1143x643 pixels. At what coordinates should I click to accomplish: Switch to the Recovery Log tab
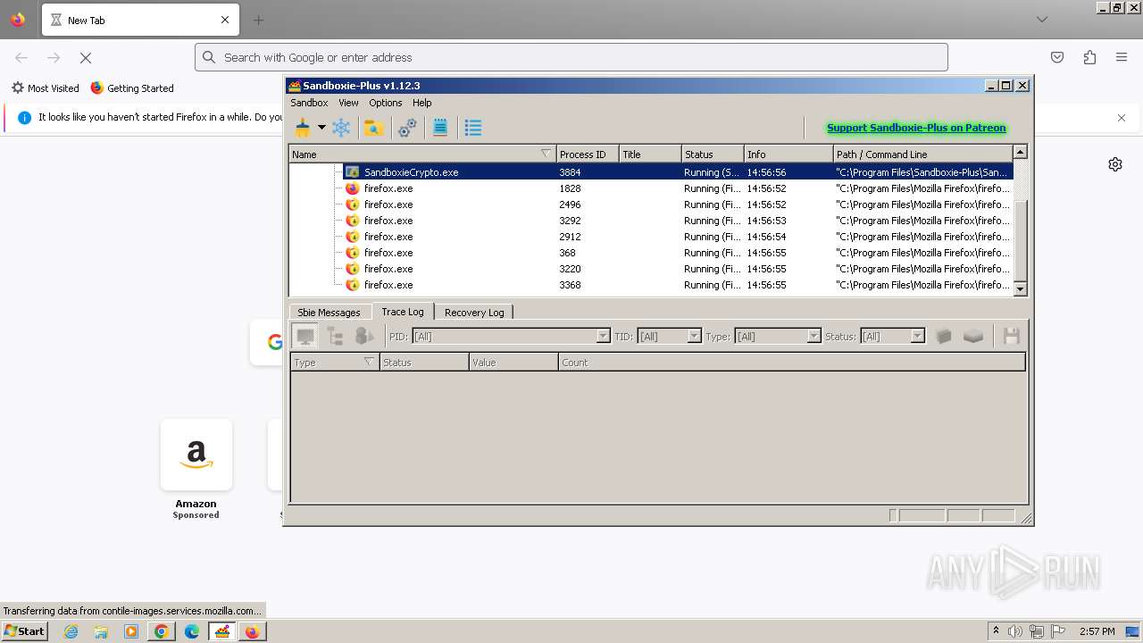point(474,313)
